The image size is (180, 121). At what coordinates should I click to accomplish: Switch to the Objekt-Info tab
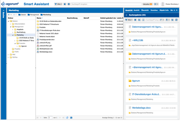pos(164,10)
